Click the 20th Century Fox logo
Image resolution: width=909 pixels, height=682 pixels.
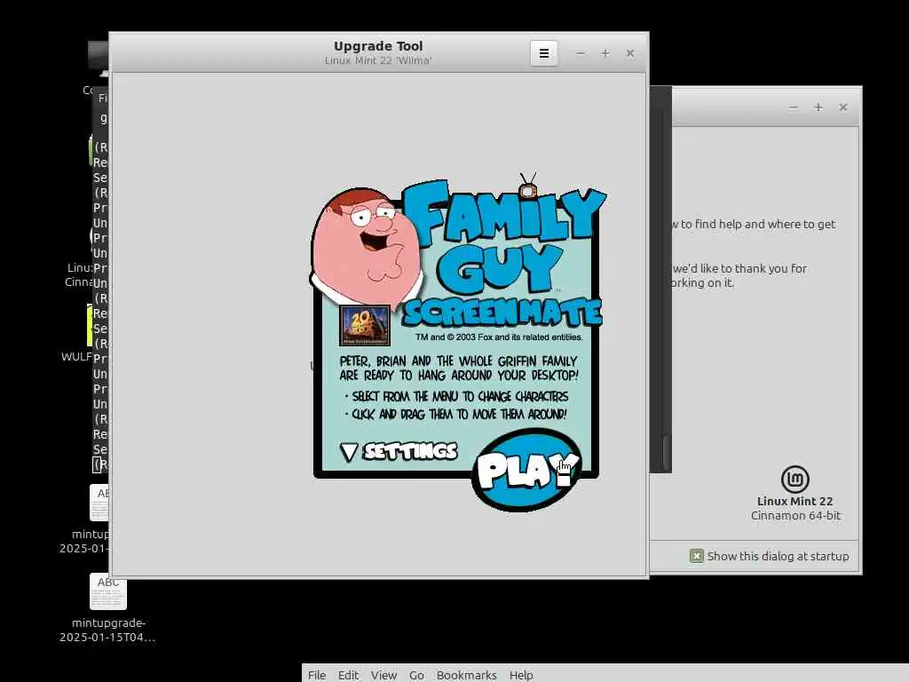click(x=364, y=325)
